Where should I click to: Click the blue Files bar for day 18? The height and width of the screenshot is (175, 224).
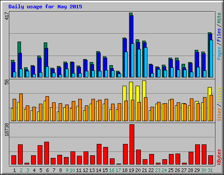(x=125, y=45)
